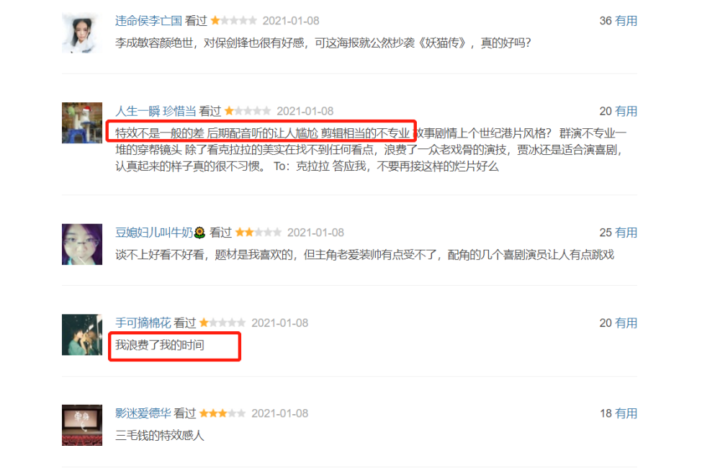The image size is (720, 471).
Task: Open user 违命侯李亡国's profile link
Action: point(148,21)
